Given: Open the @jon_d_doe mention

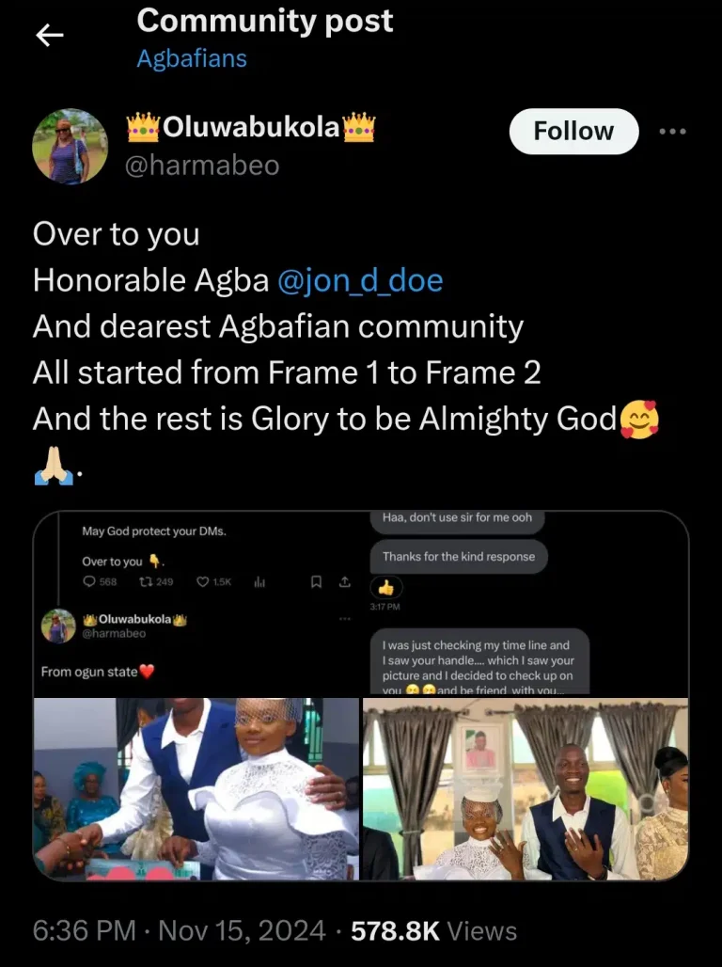Looking at the screenshot, I should (x=361, y=280).
